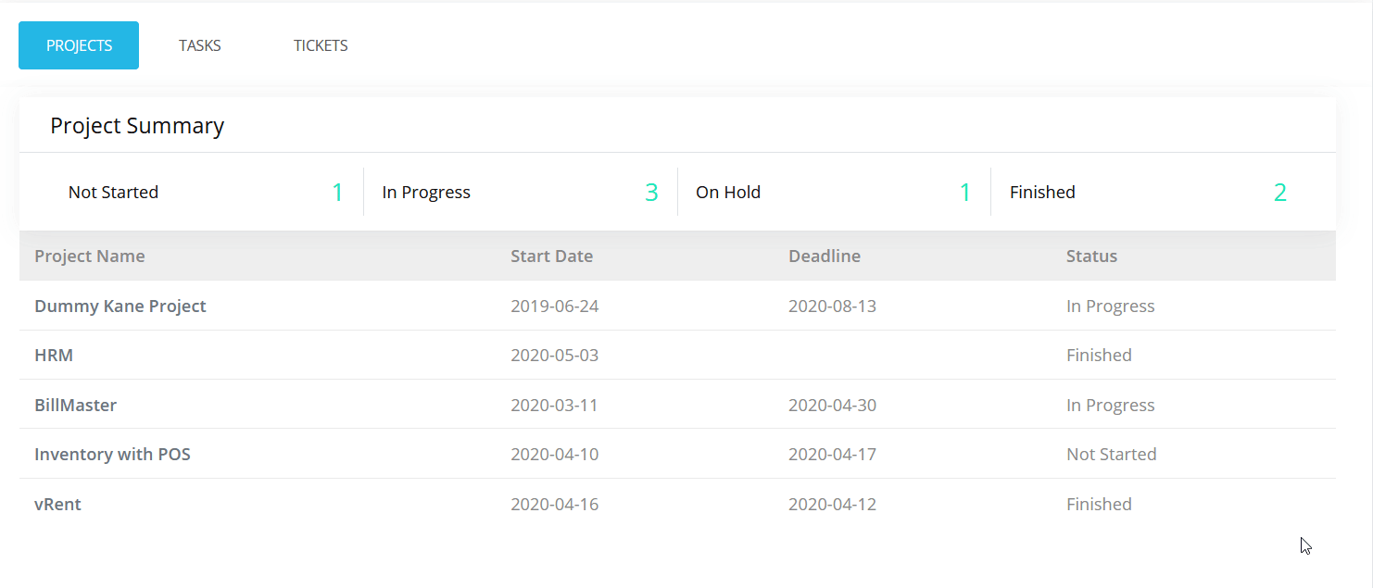Click the Start Date column header
The width and height of the screenshot is (1373, 588).
(x=551, y=256)
